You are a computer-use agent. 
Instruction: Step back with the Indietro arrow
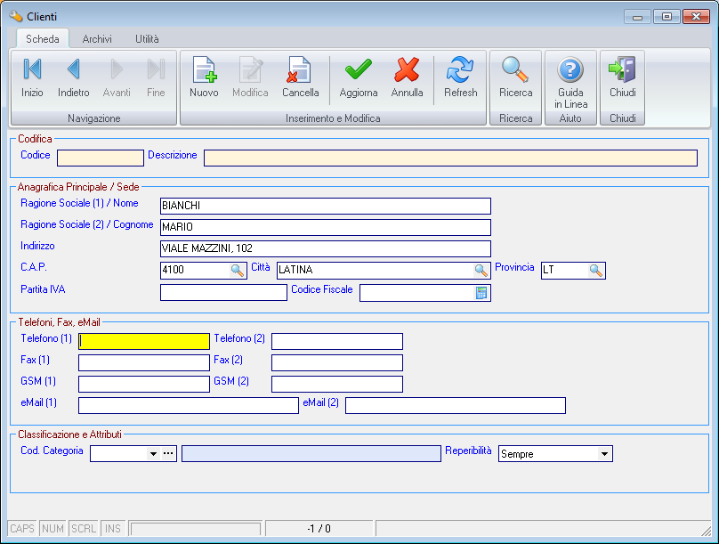click(73, 78)
